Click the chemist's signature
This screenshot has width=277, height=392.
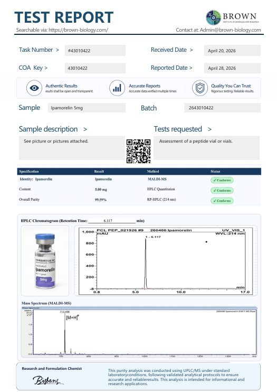[48, 380]
